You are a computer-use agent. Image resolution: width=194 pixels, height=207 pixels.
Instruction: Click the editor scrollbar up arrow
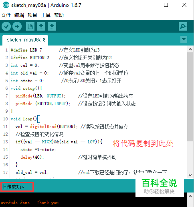click(190, 49)
